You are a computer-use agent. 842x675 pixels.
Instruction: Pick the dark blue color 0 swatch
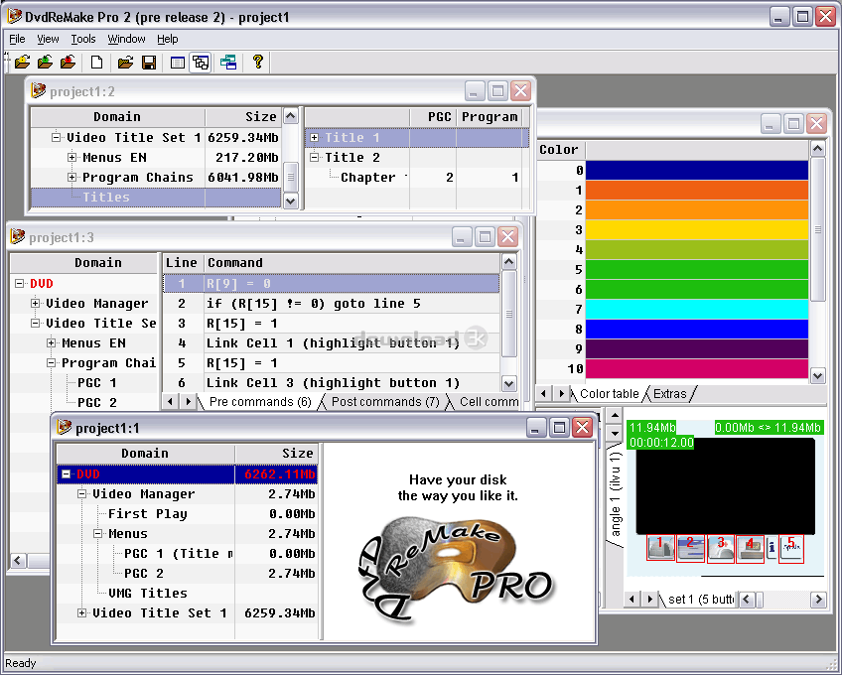coord(696,170)
